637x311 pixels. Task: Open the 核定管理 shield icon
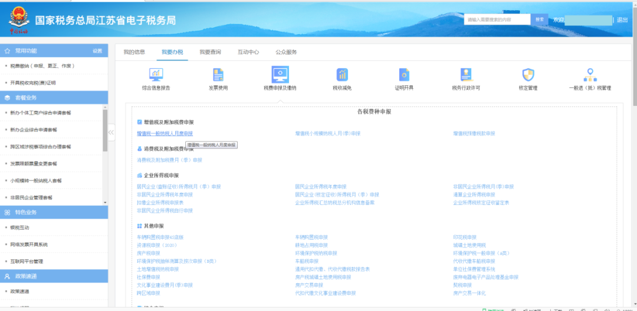528,75
